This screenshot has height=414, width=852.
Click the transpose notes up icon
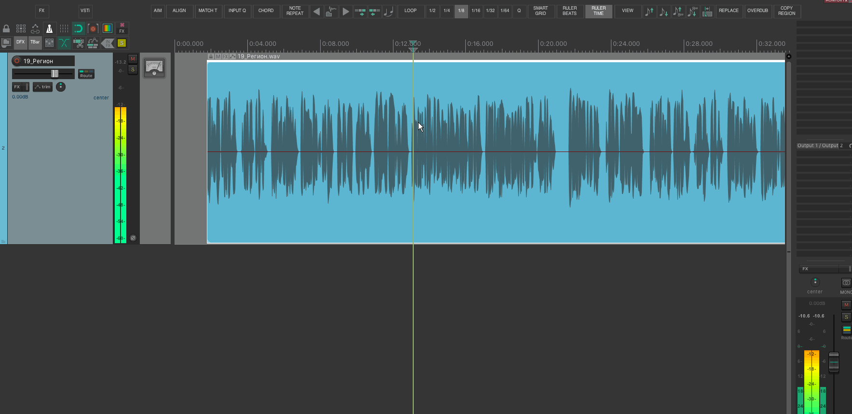649,11
